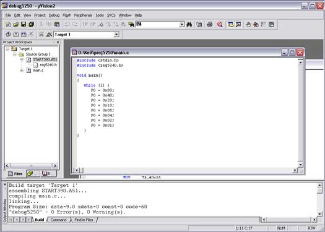The image size is (325, 232).
Task: Click the Print icon
Action: point(209,25)
